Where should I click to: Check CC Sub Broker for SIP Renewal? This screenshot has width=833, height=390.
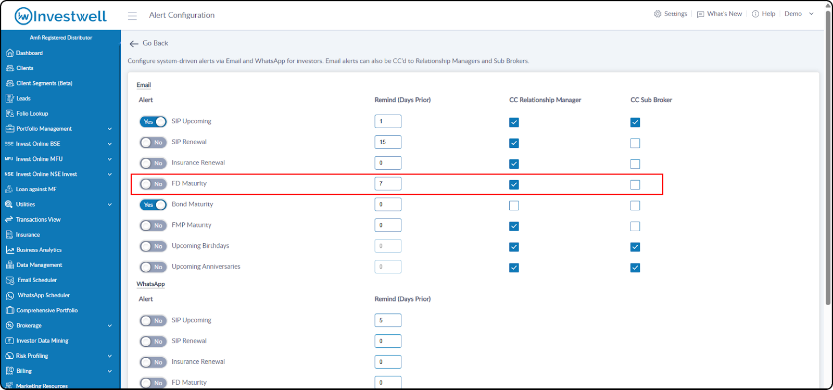point(635,143)
